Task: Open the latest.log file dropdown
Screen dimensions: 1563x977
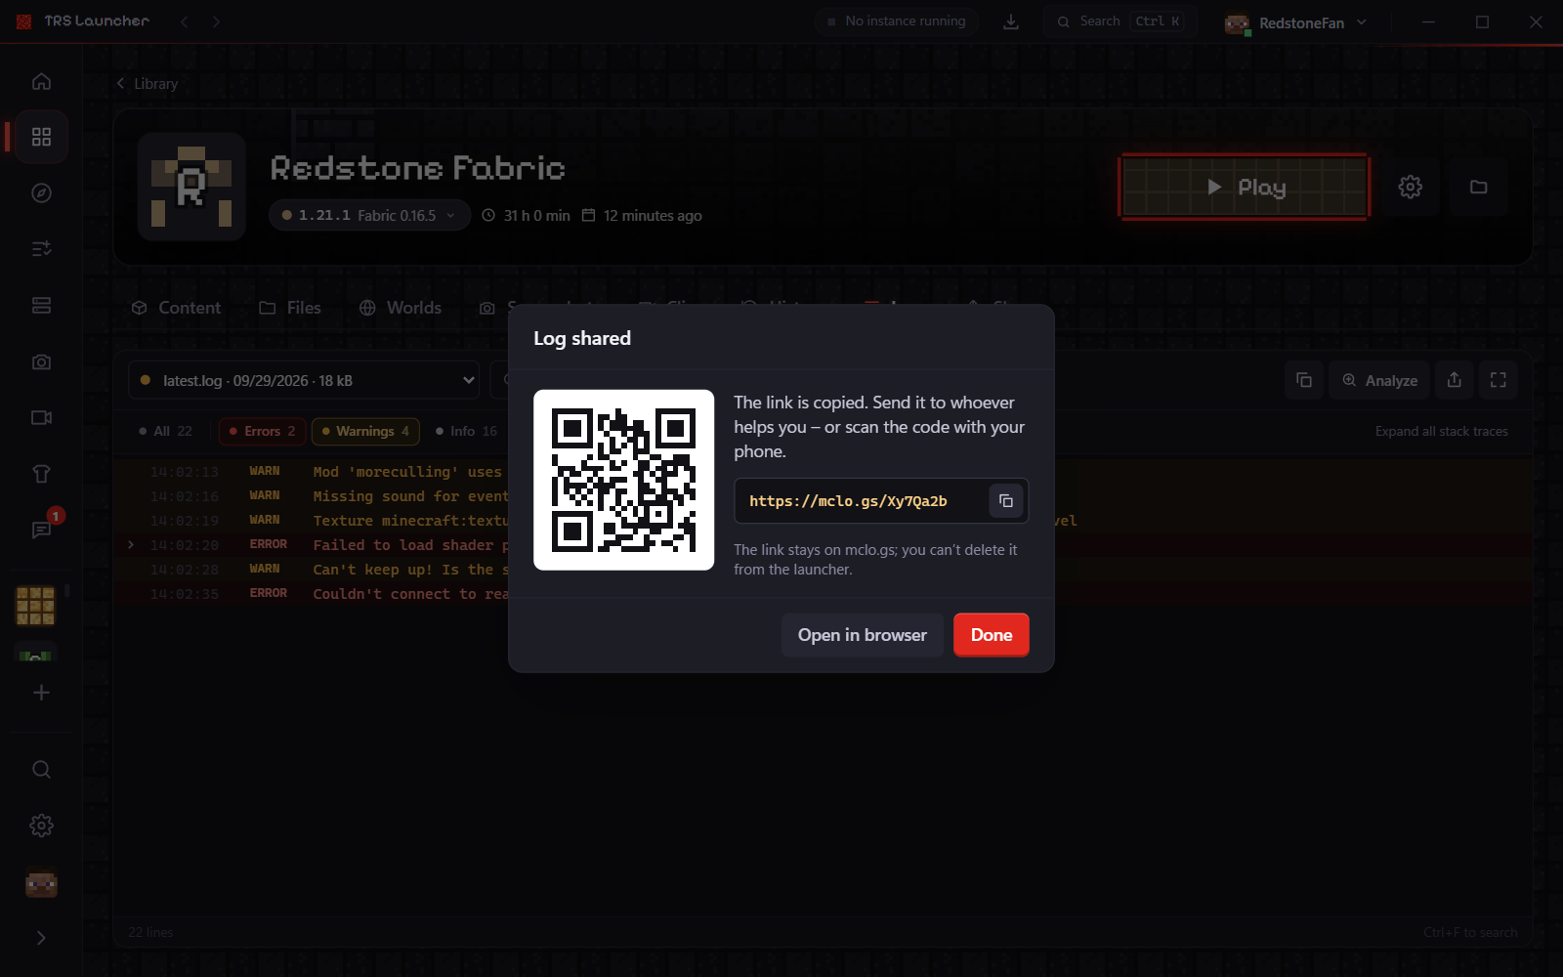Action: pos(305,380)
